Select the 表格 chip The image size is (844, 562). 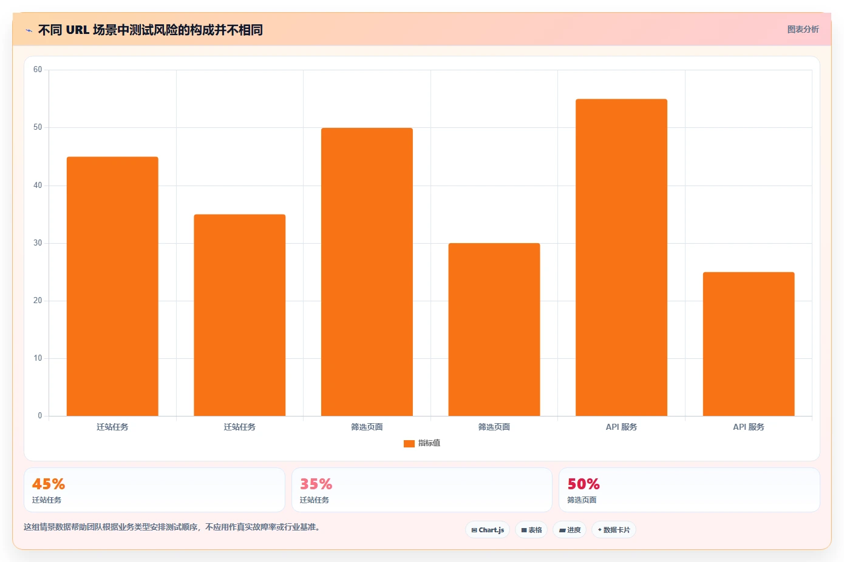coord(531,530)
